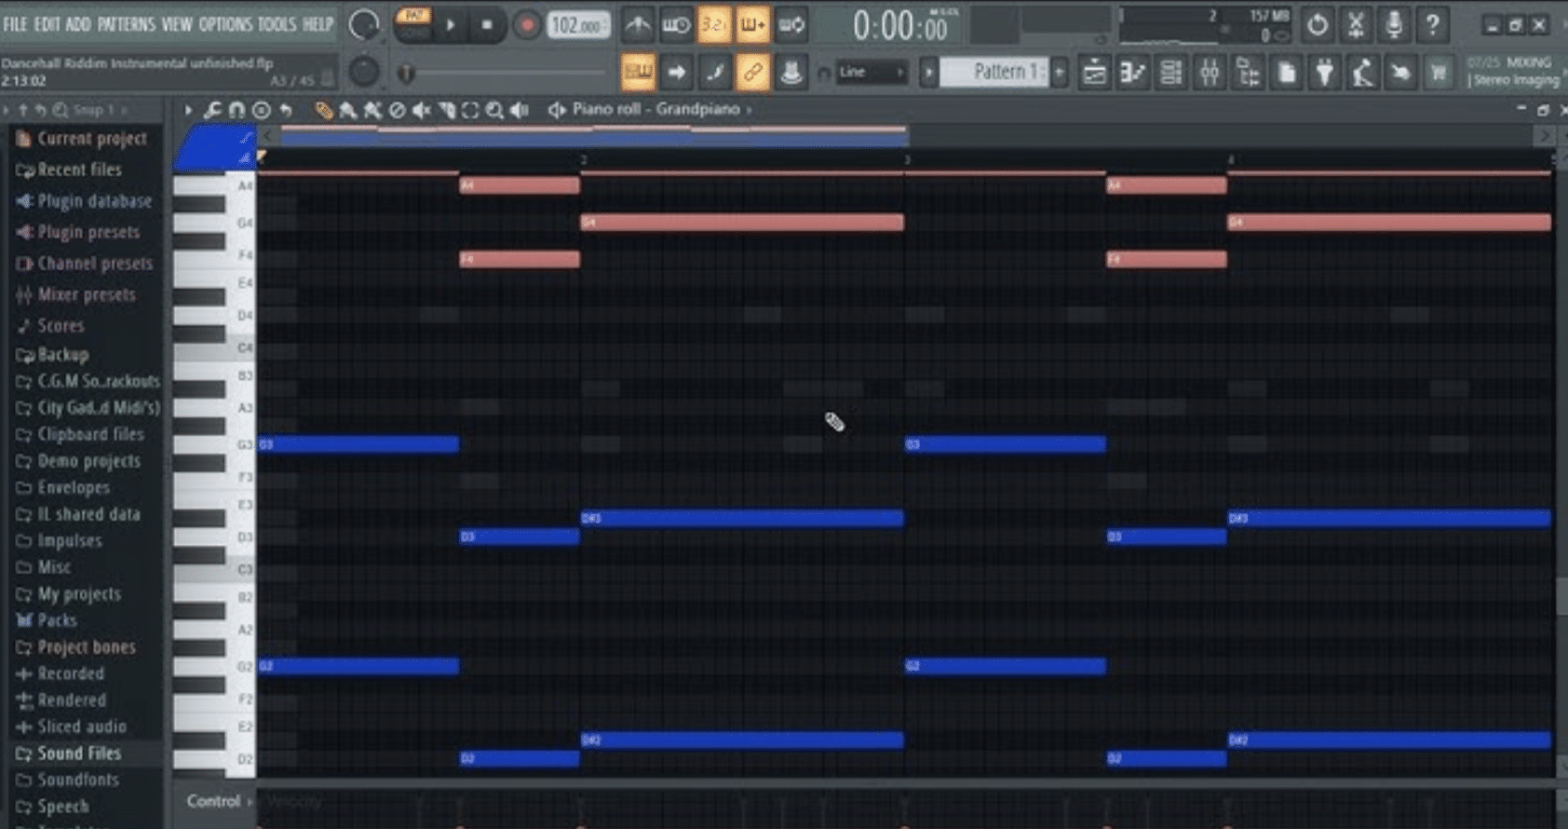Open the TOOLS menu
The height and width of the screenshot is (829, 1568).
[277, 24]
